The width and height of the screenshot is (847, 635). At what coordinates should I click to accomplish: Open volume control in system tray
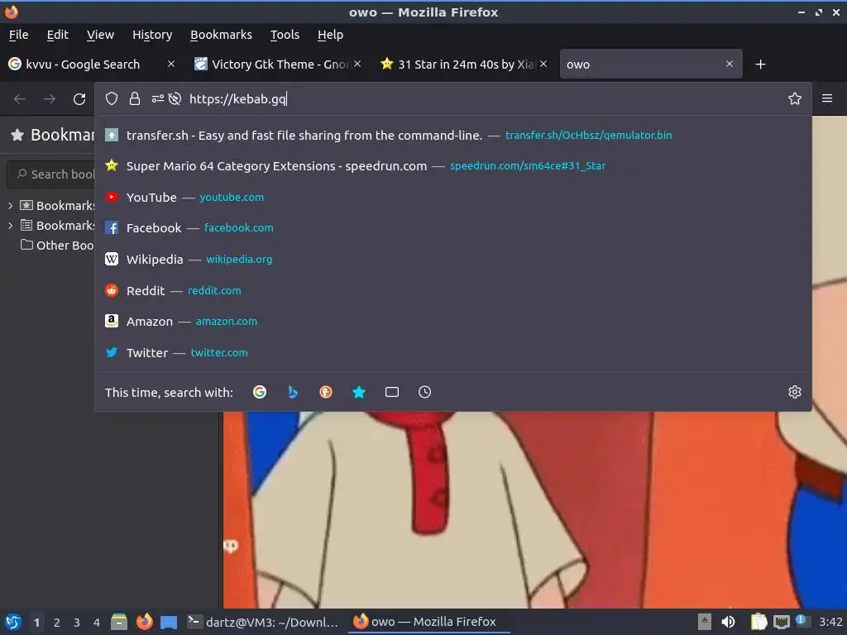pyautogui.click(x=728, y=622)
